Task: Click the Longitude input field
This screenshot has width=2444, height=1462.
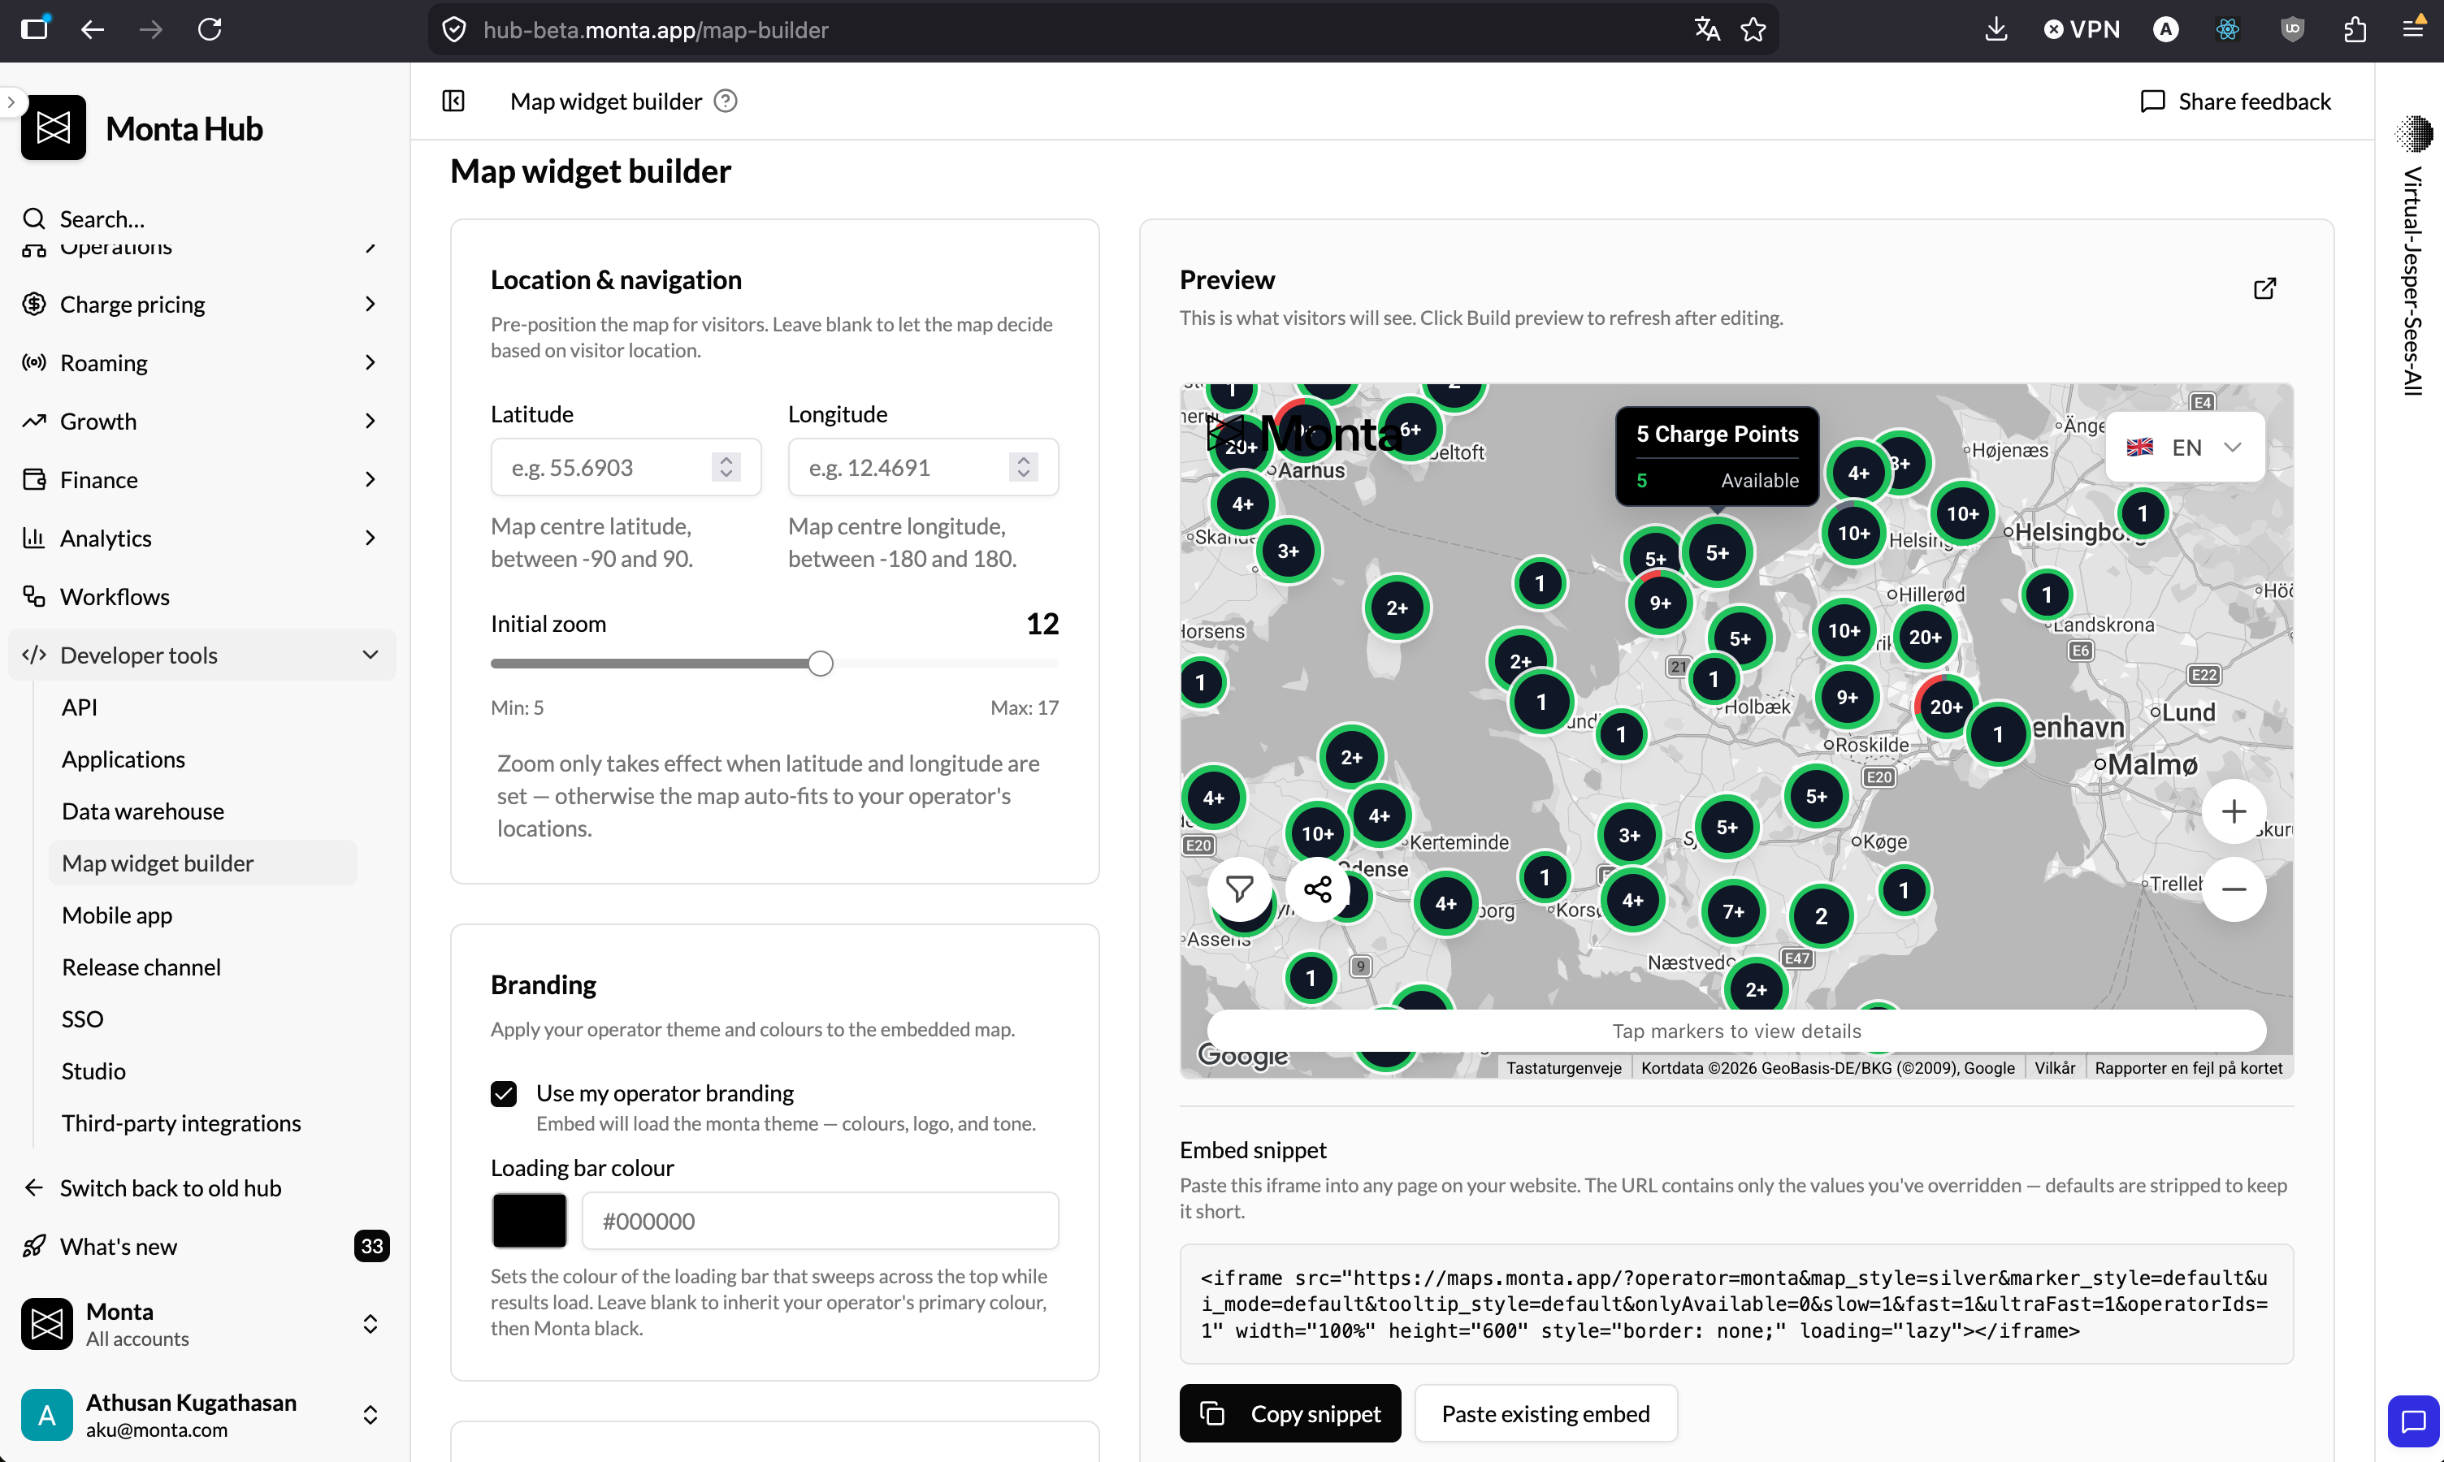Action: (x=923, y=467)
